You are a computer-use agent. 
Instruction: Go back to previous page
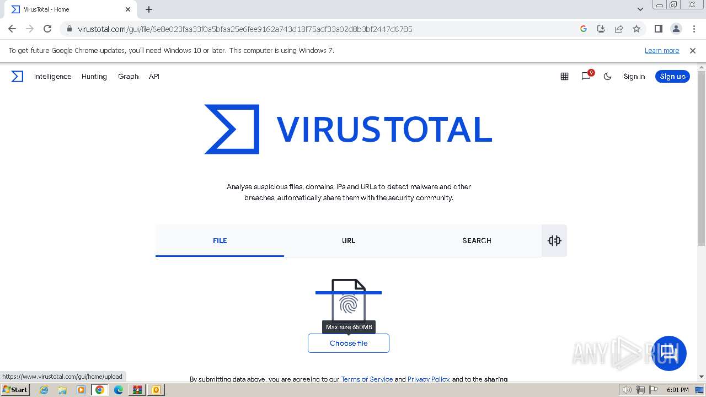pos(12,29)
